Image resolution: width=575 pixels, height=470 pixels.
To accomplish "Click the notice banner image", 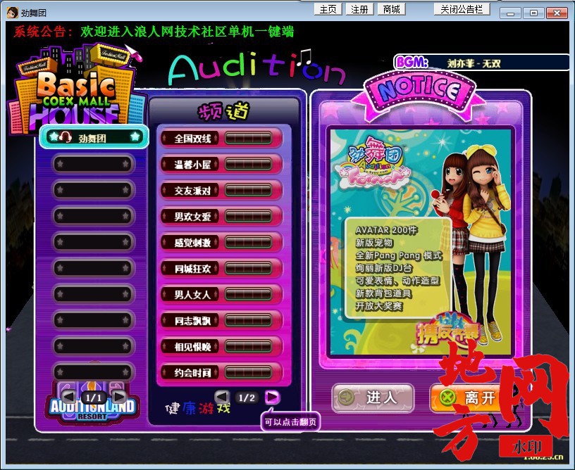I will click(421, 241).
